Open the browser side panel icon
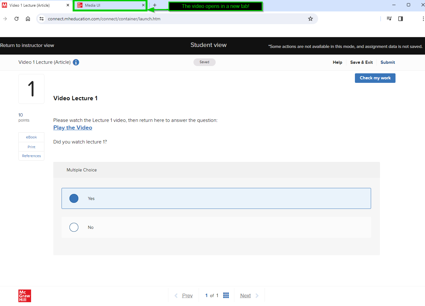 click(x=401, y=19)
